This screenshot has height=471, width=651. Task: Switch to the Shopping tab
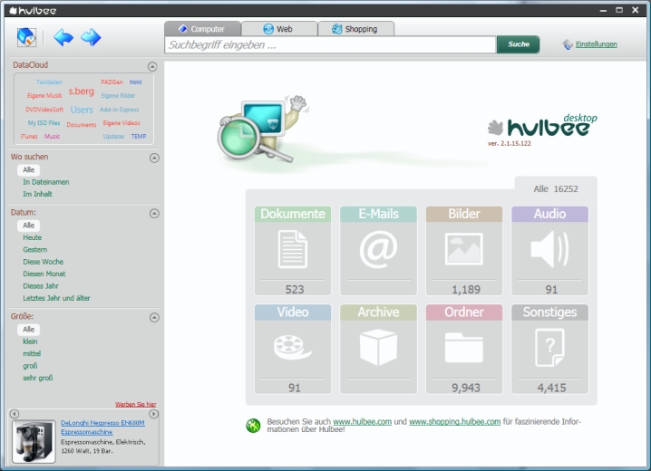point(355,29)
